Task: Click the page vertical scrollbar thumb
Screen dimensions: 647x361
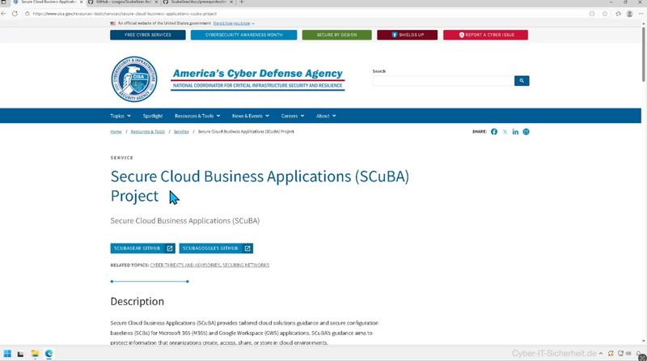Action: pyautogui.click(x=643, y=53)
